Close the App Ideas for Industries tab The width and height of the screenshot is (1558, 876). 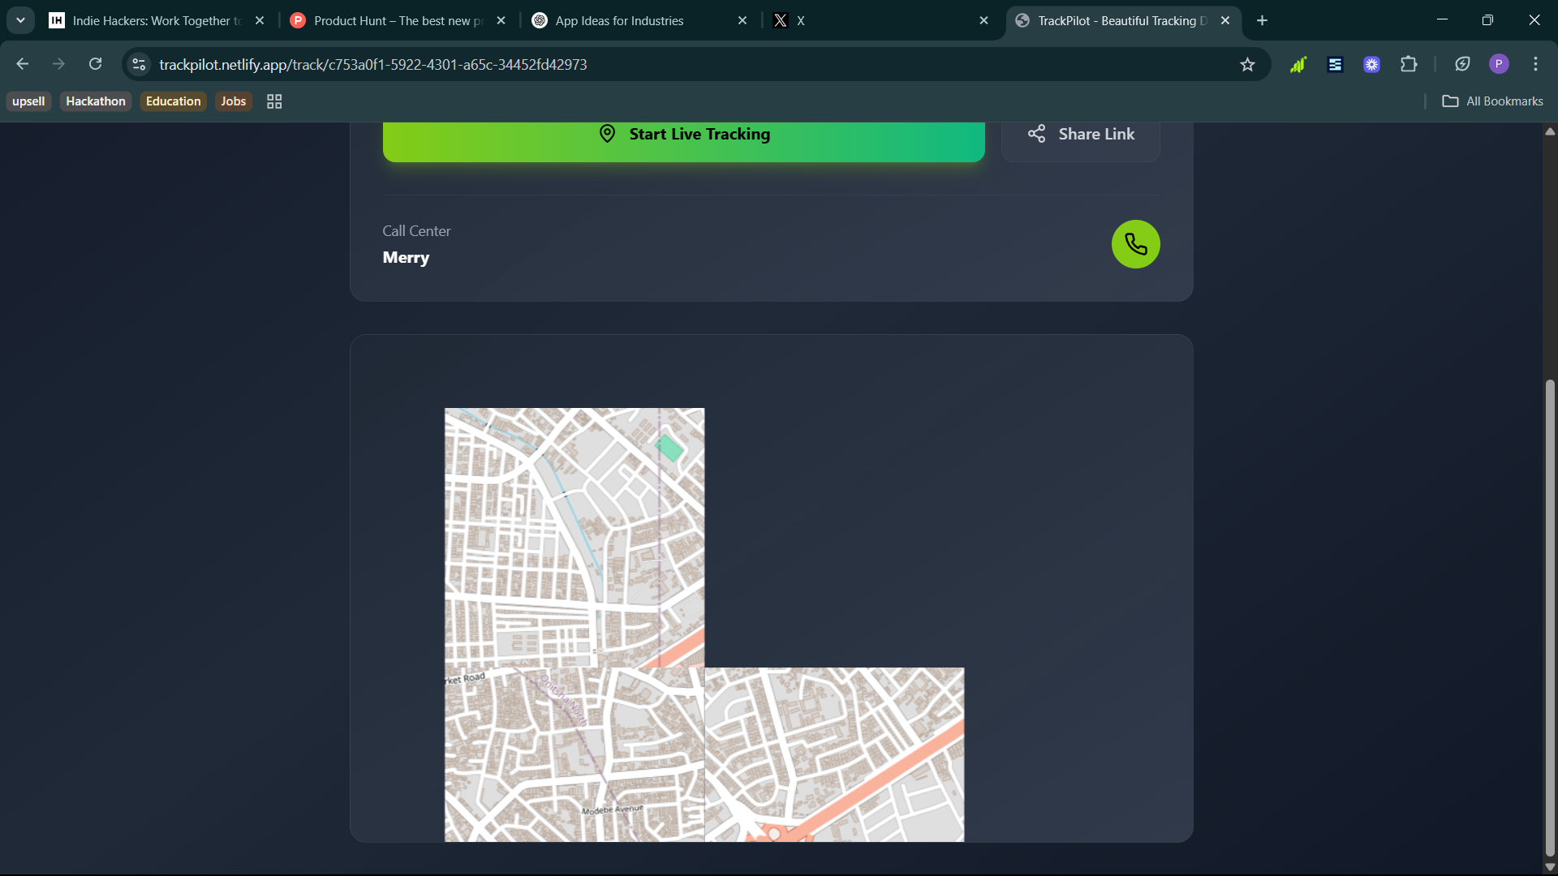pos(742,20)
